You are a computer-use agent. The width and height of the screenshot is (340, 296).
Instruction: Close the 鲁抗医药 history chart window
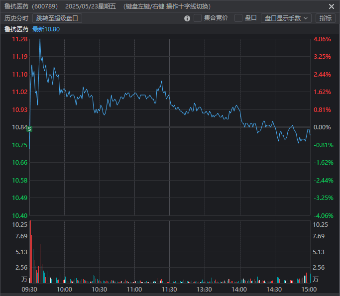coord(332,6)
